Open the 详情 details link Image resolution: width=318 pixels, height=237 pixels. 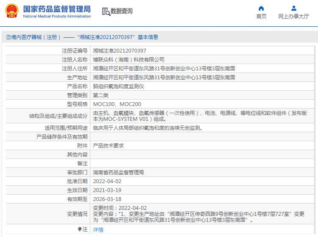[98, 230]
